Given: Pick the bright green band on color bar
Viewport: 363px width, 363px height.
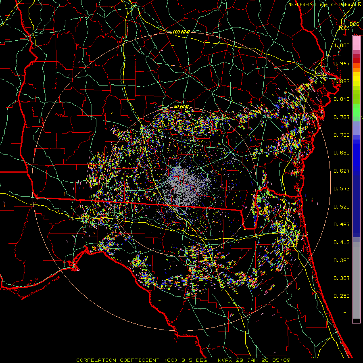Looking at the screenshot, I should click(356, 110).
